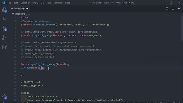
Task: Click the $result variable on line 6
Action: click(26, 35)
